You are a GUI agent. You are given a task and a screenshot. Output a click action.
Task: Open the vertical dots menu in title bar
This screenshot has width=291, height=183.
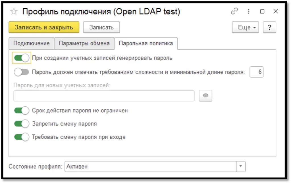click(248, 11)
